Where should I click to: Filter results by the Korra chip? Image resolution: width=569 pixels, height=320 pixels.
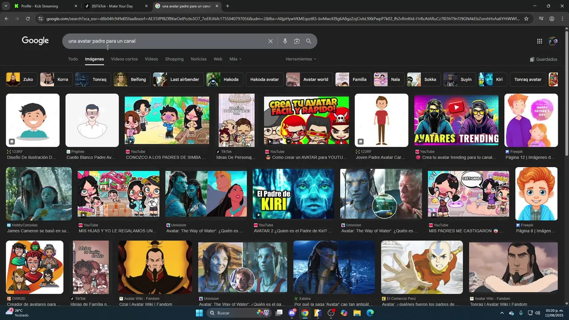[56, 80]
